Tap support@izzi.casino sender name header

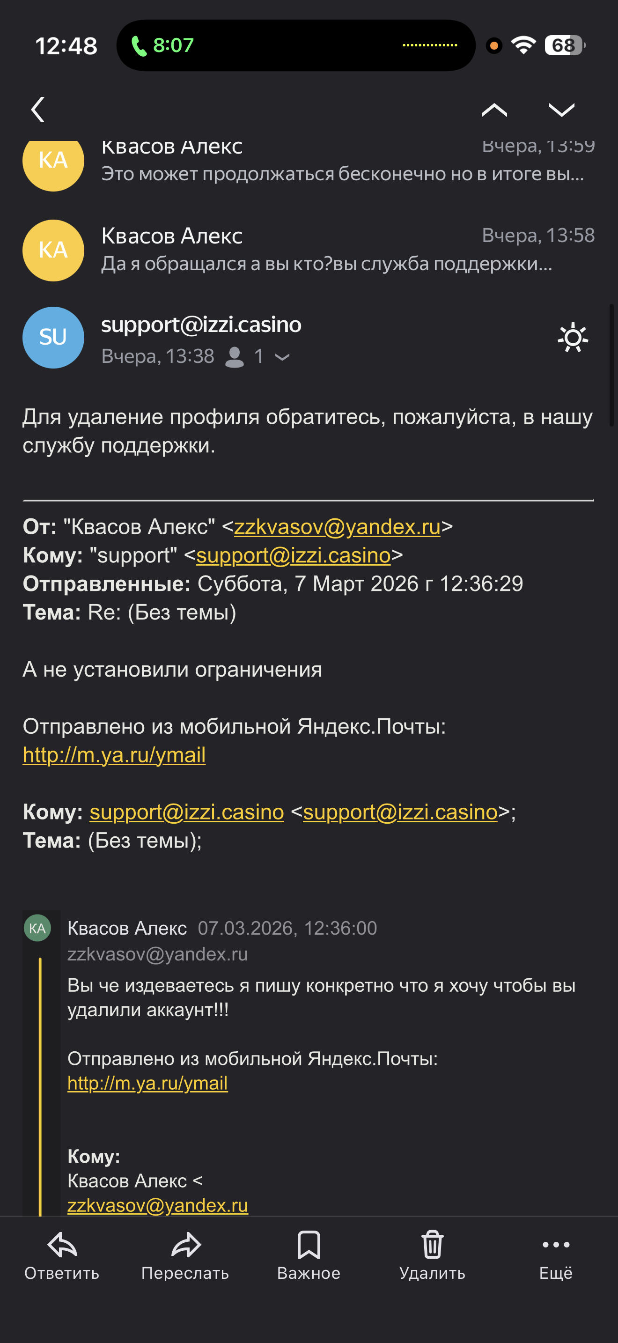(201, 325)
